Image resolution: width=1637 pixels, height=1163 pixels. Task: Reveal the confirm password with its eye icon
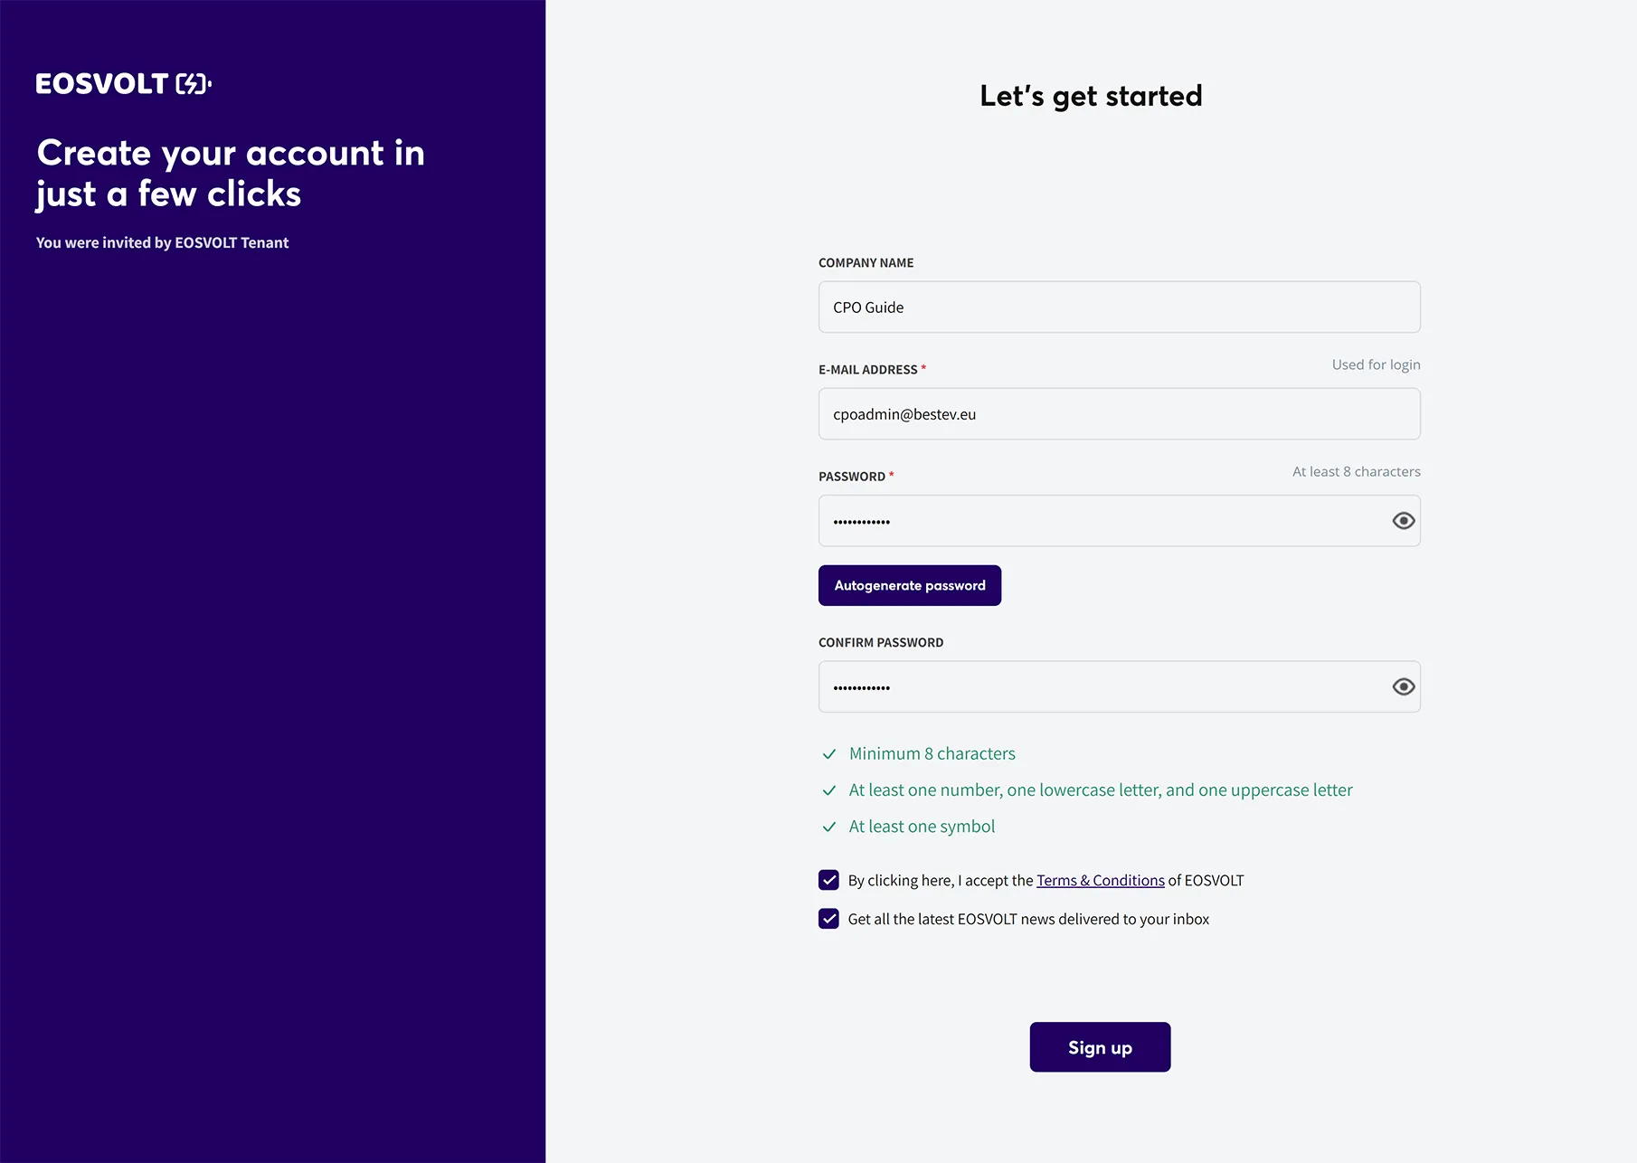point(1403,687)
